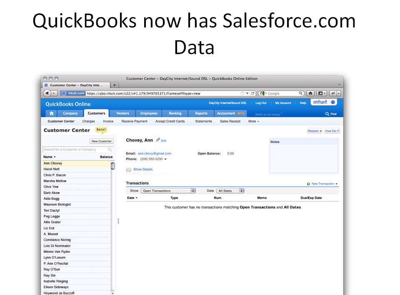
Task: Click the Log Out link
Action: click(261, 103)
